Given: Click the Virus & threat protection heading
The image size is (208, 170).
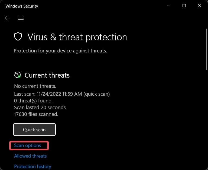Looking at the screenshot, I should pos(77,37).
